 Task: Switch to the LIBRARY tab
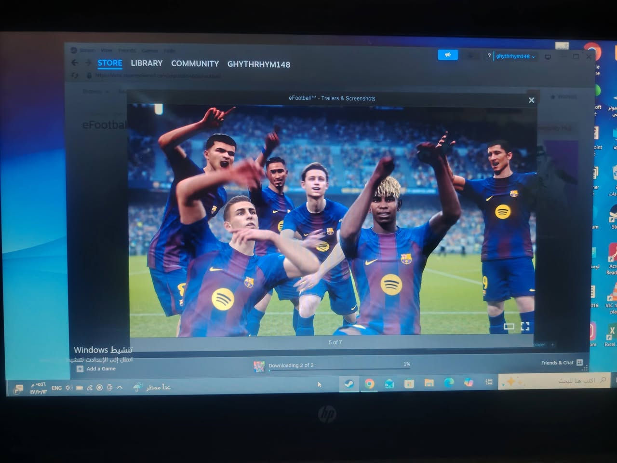[147, 63]
